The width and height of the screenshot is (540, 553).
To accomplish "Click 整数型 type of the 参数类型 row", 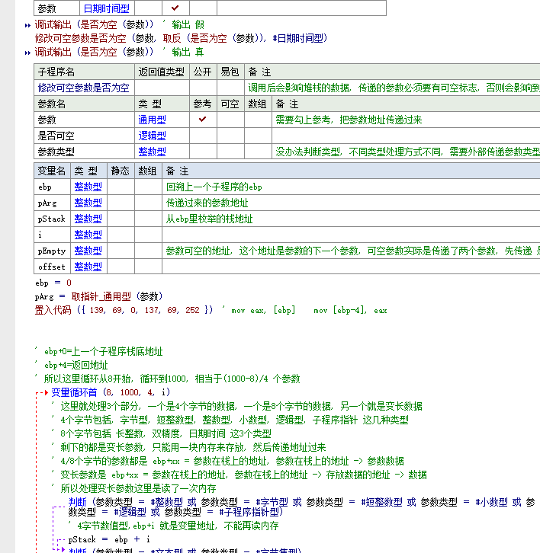I will pyautogui.click(x=152, y=152).
